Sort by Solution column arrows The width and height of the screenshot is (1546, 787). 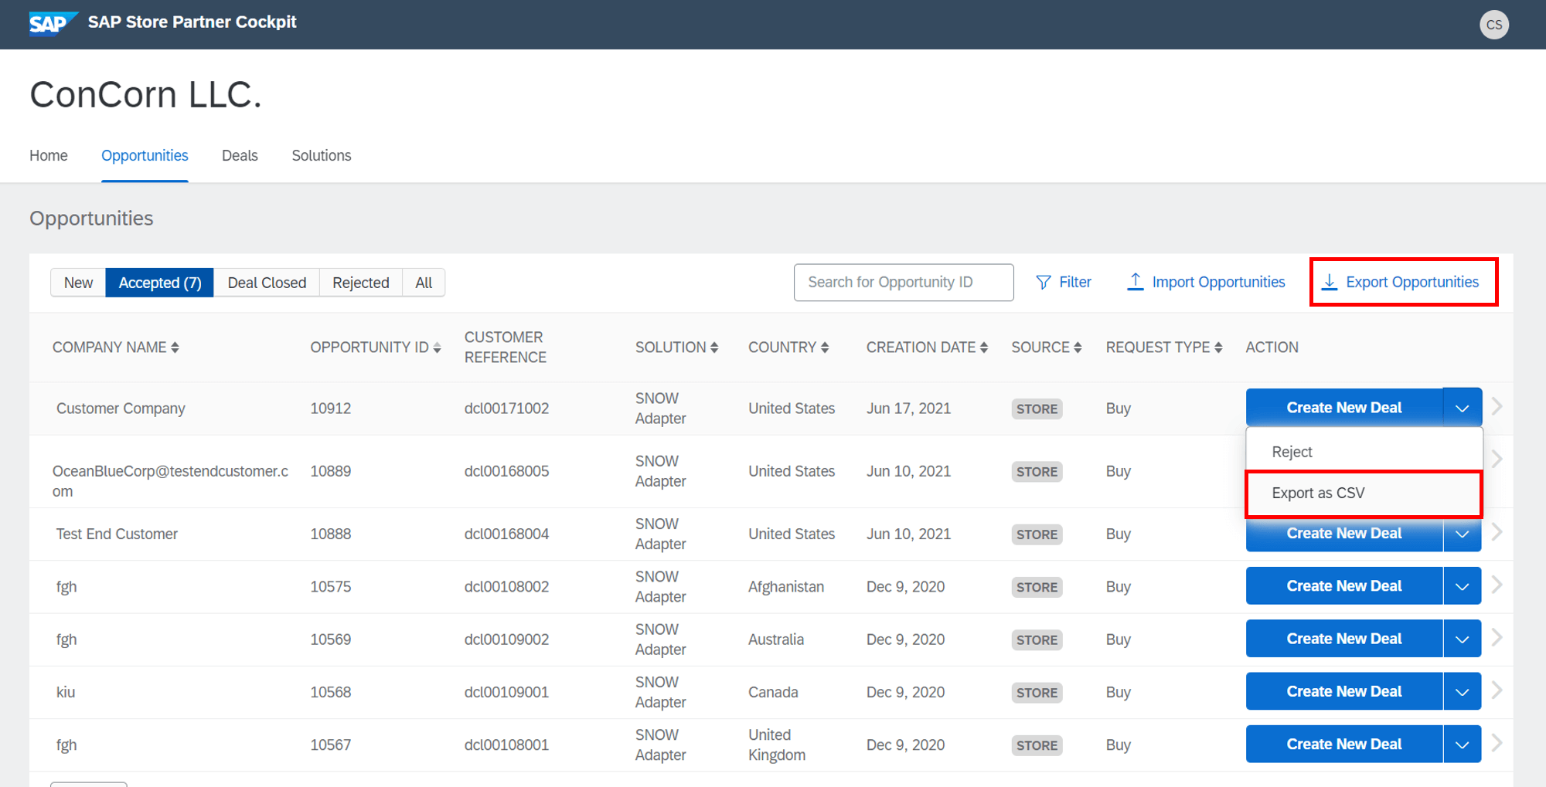pyautogui.click(x=714, y=348)
